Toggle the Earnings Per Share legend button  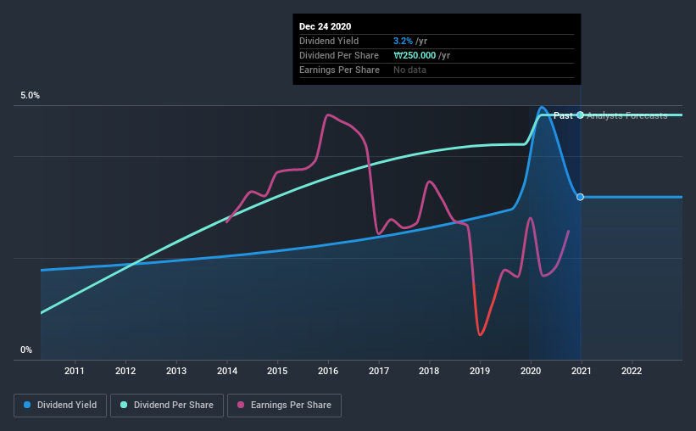(x=285, y=406)
